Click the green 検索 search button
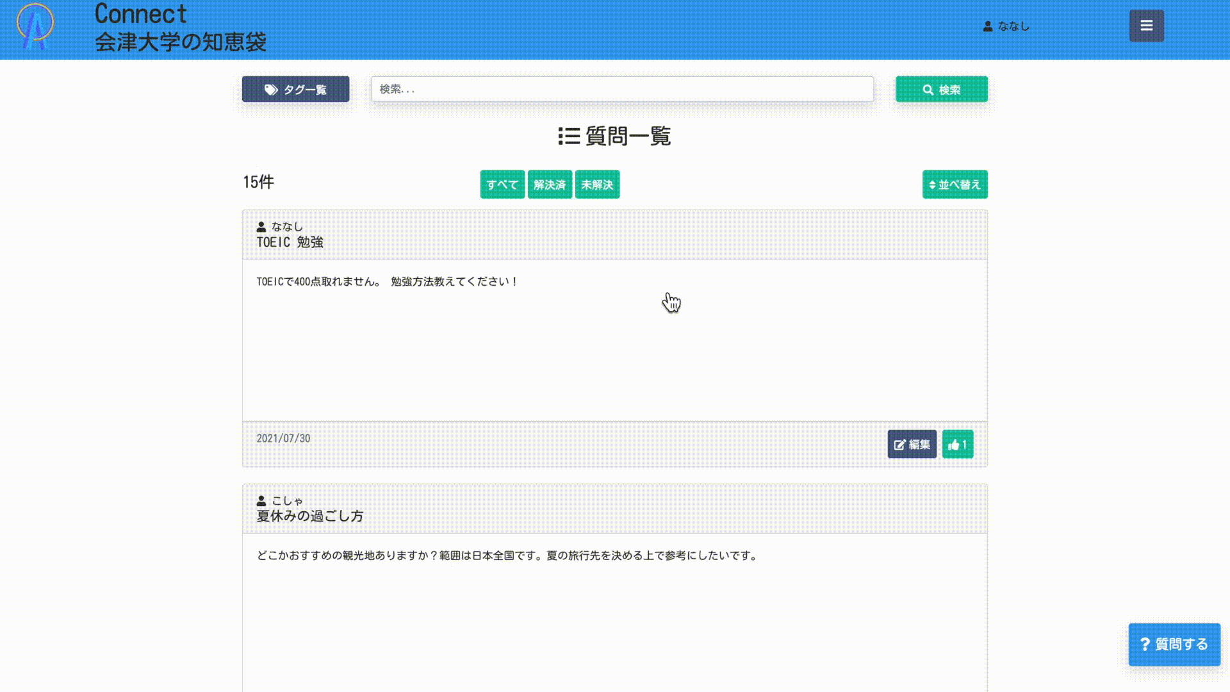Image resolution: width=1230 pixels, height=692 pixels. [941, 89]
